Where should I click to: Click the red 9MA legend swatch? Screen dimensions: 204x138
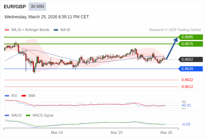tap(24, 96)
